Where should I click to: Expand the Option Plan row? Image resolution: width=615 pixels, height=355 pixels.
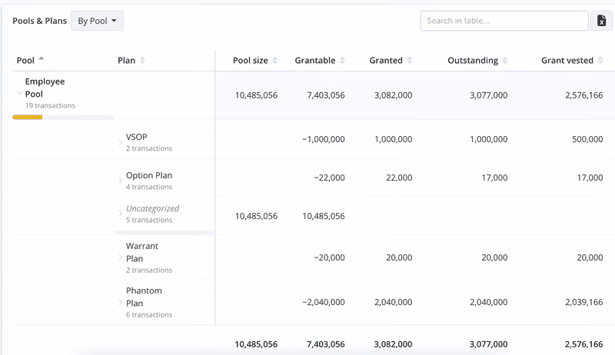[x=121, y=181]
